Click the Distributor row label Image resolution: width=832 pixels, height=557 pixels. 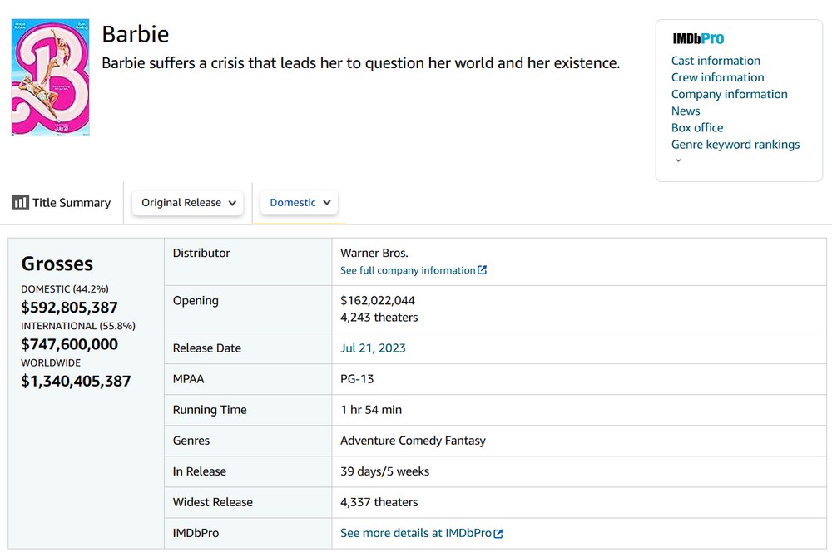tap(201, 254)
